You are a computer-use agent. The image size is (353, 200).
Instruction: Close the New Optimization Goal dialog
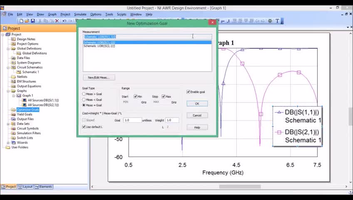pos(212,22)
